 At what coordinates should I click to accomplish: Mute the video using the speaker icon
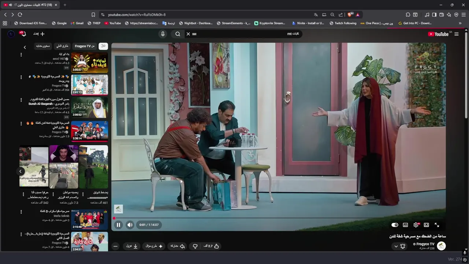pyautogui.click(x=130, y=225)
